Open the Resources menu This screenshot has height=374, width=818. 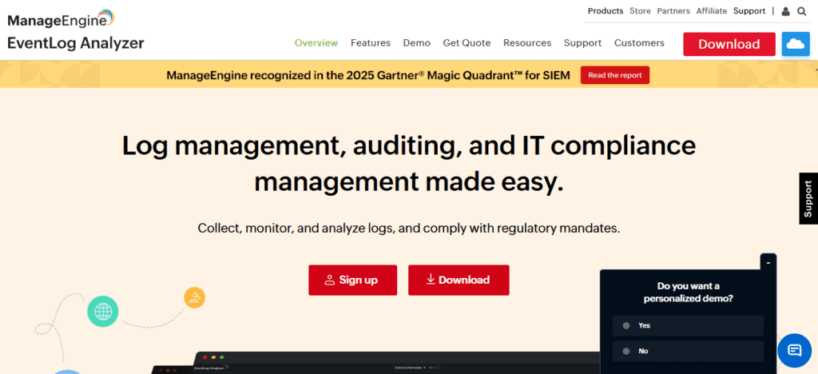tap(527, 43)
